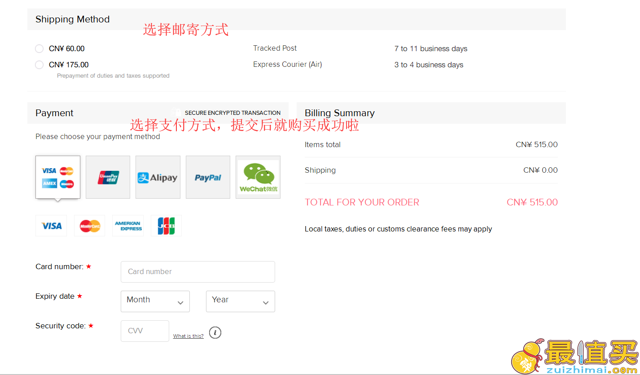
Task: Choose credit card payment tile with Visa/Amex logos
Action: click(x=58, y=177)
